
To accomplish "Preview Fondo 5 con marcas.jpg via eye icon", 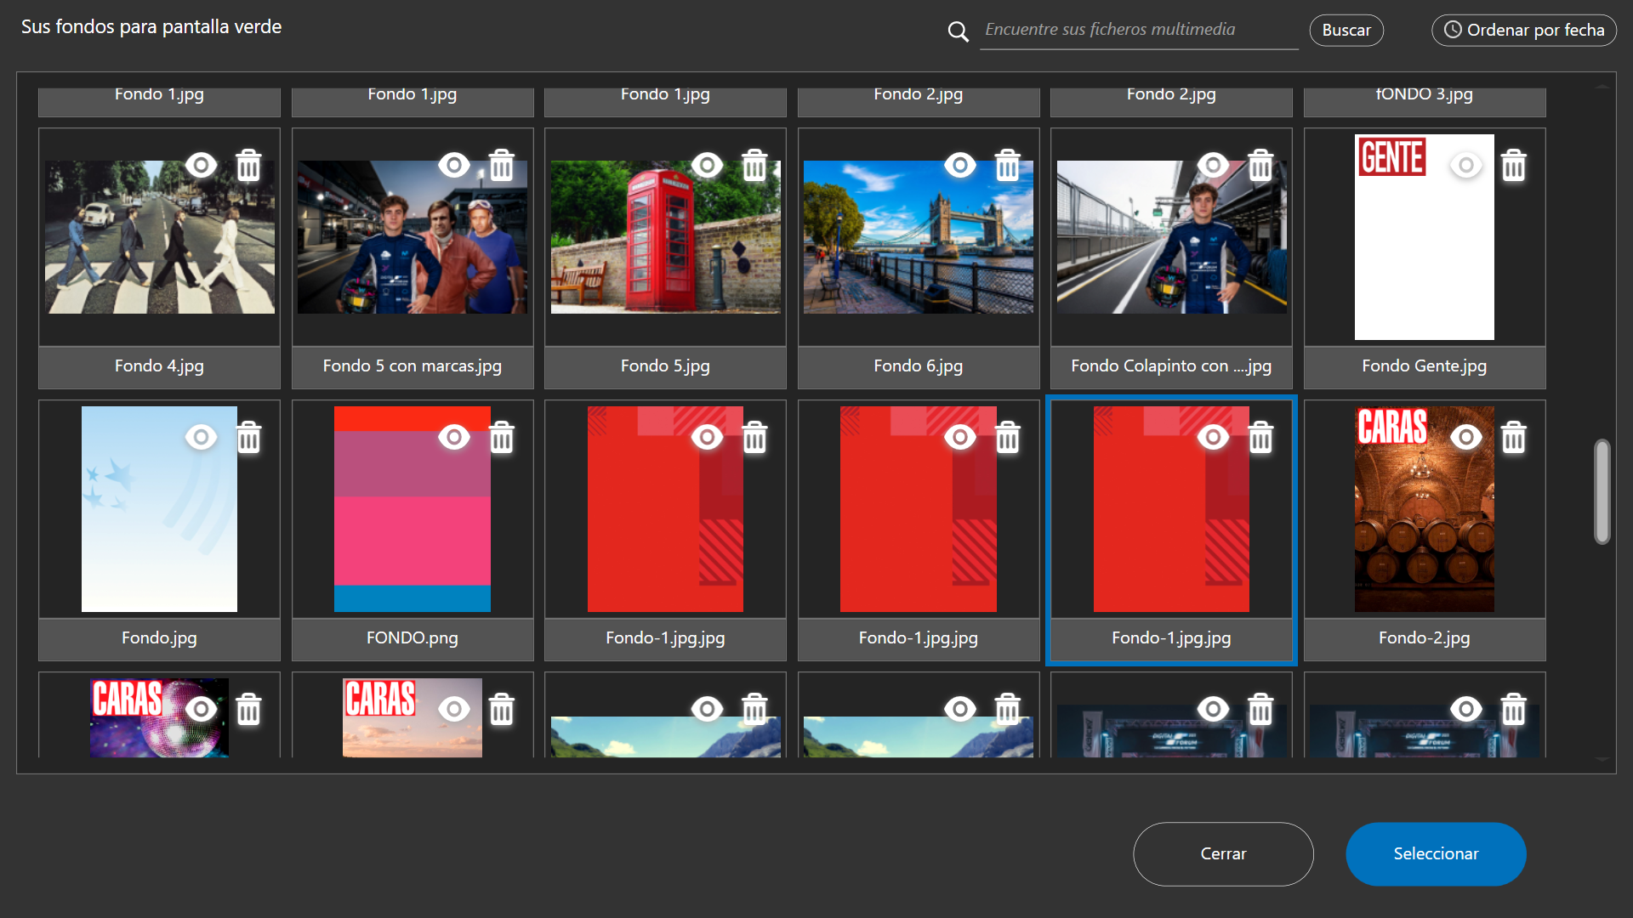I will point(454,165).
